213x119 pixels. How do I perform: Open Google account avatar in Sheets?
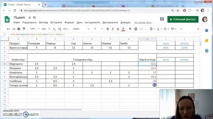pyautogui.click(x=205, y=19)
